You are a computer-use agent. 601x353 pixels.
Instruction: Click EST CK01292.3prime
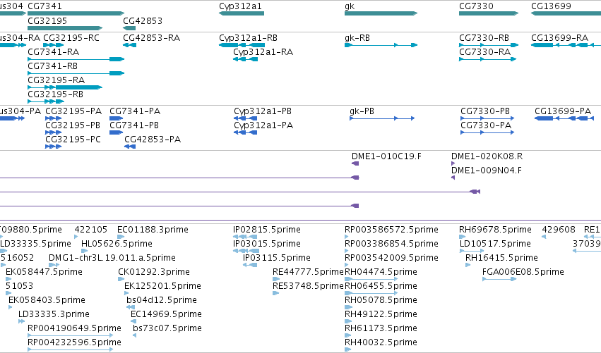[x=121, y=279]
